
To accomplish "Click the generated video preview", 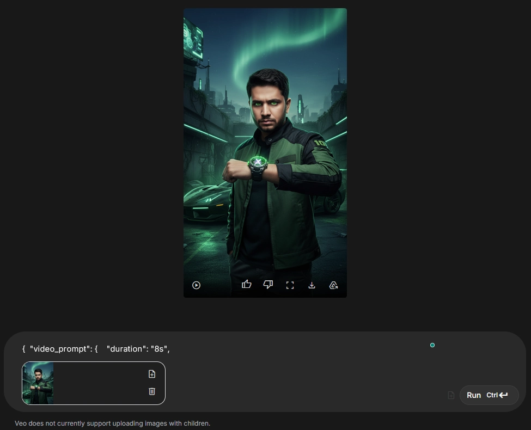I will coord(265,147).
